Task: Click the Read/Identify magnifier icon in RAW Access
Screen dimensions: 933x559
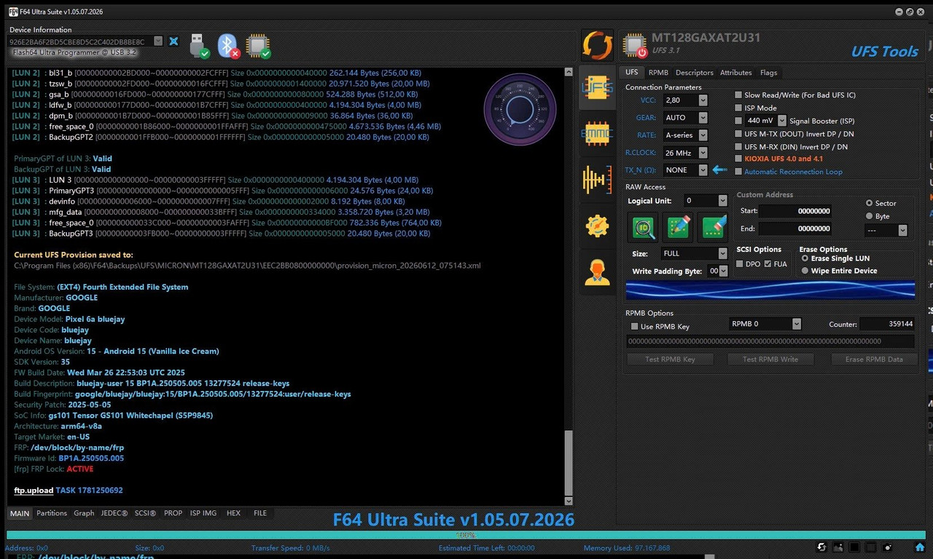Action: [643, 227]
